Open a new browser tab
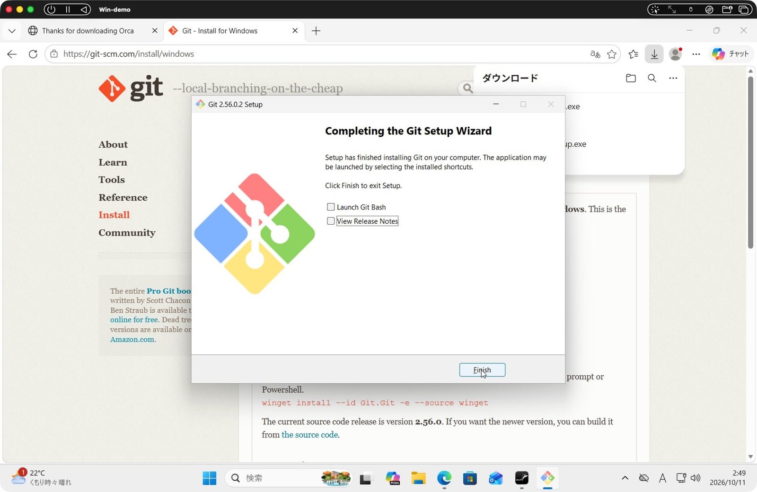The image size is (757, 492). (x=316, y=31)
